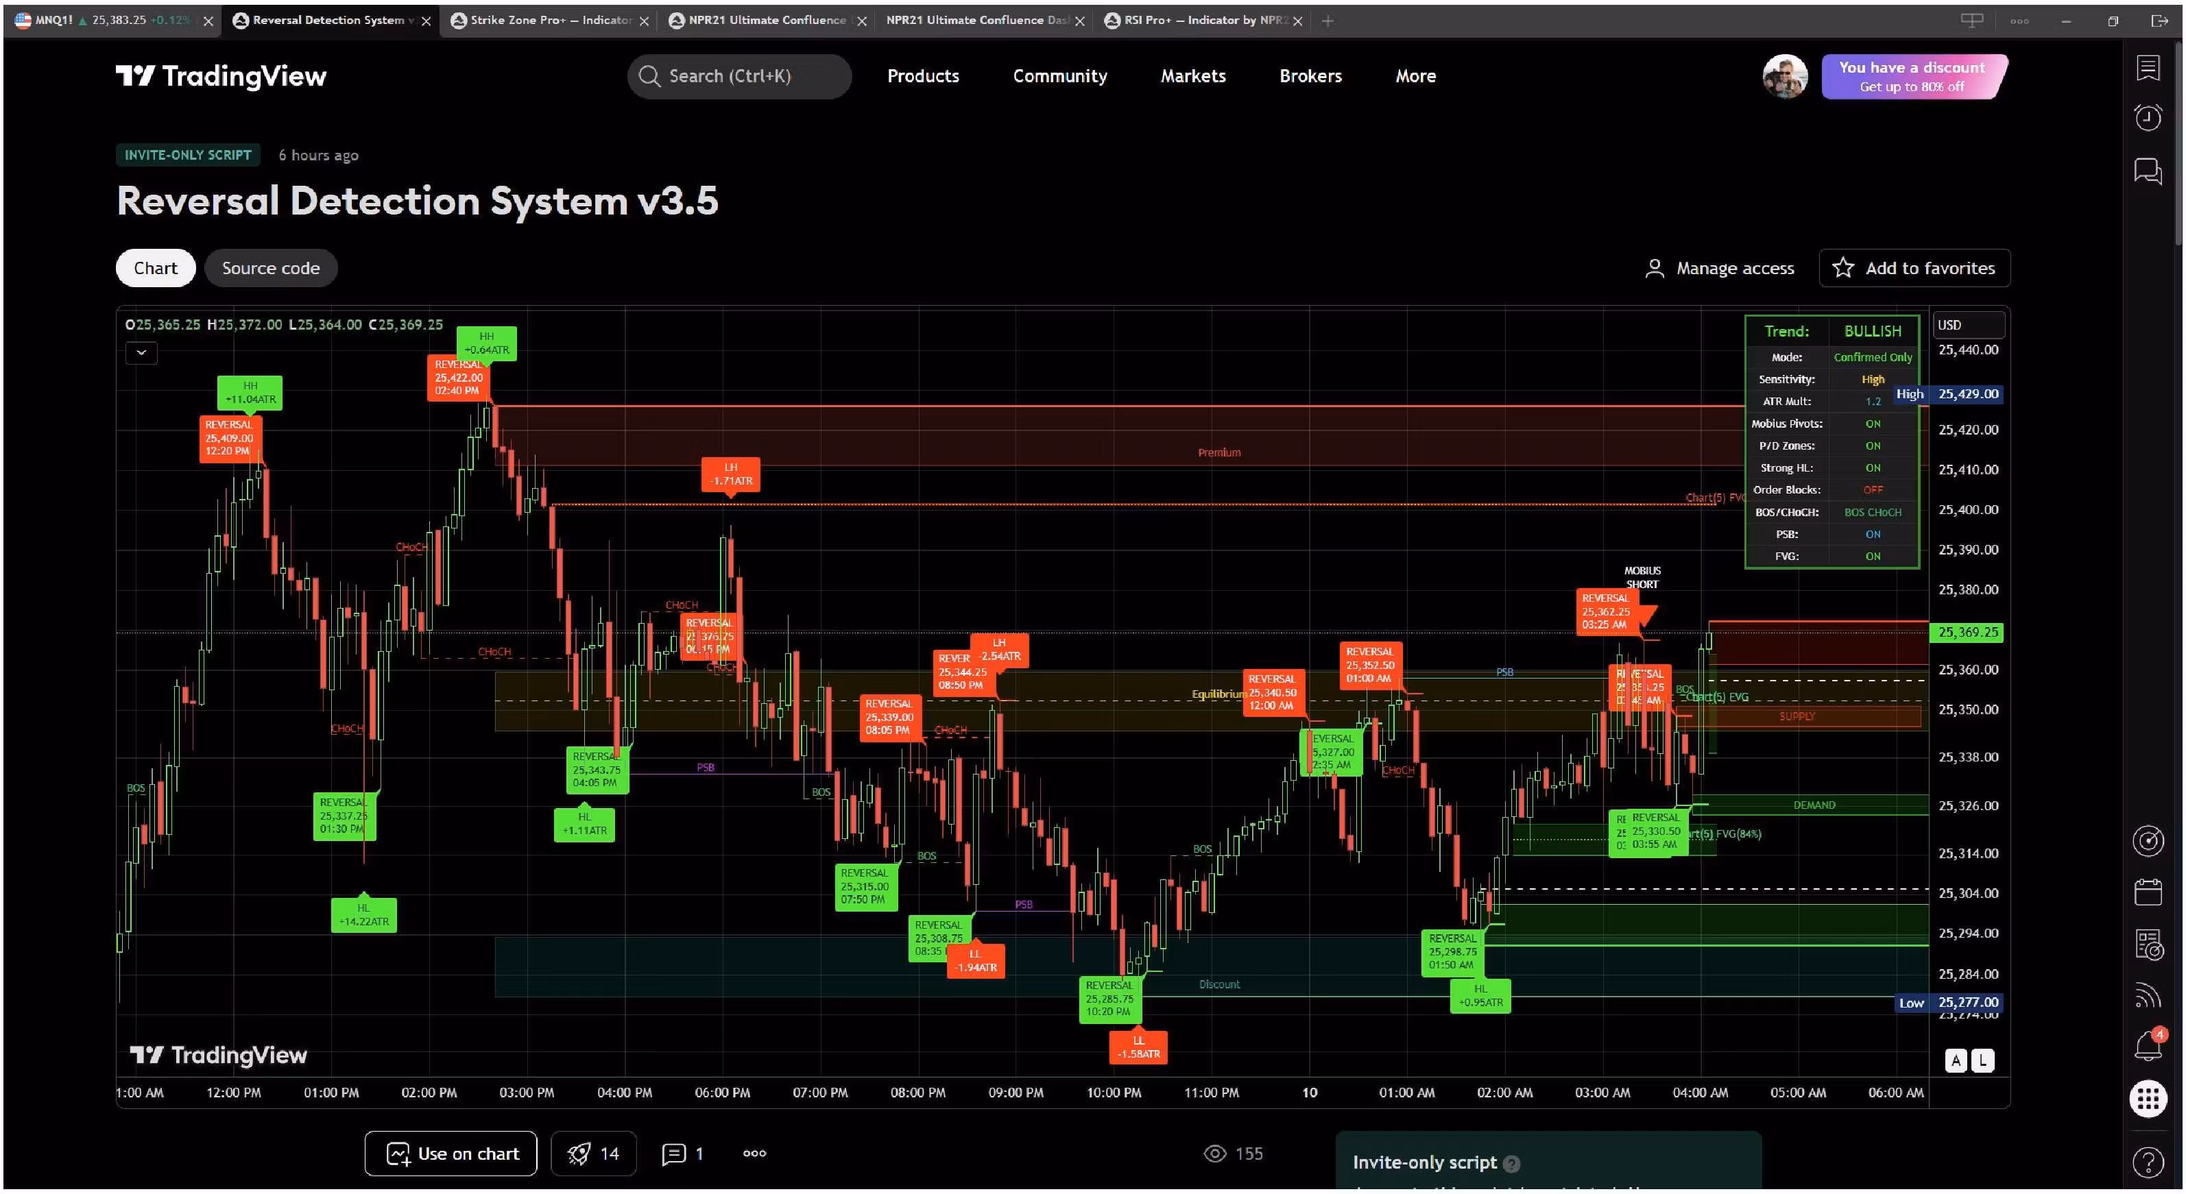The width and height of the screenshot is (2186, 1194).
Task: Open the TradingView search
Action: tap(738, 75)
